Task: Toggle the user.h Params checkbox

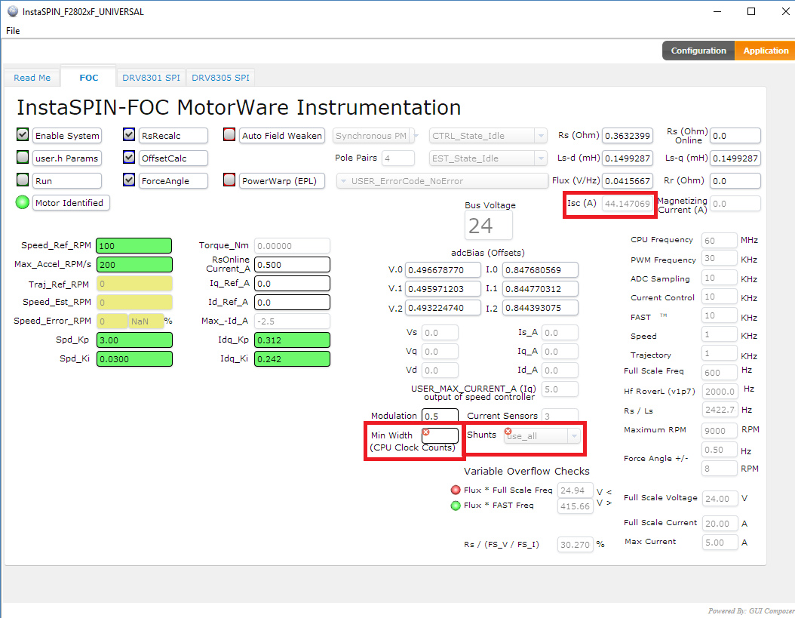Action: pos(23,157)
